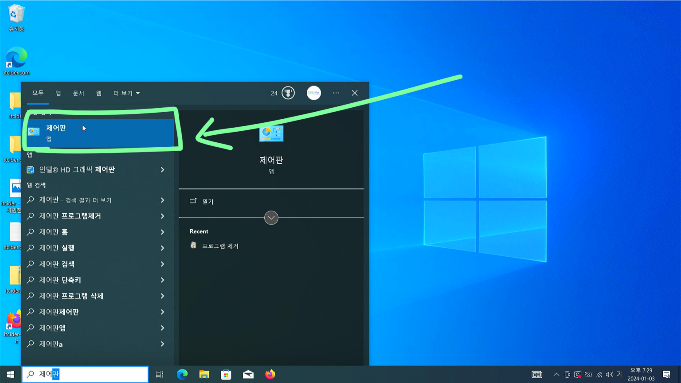Viewport: 681px width, 383px height.
Task: Open the user profile avatar icon
Action: 314,93
